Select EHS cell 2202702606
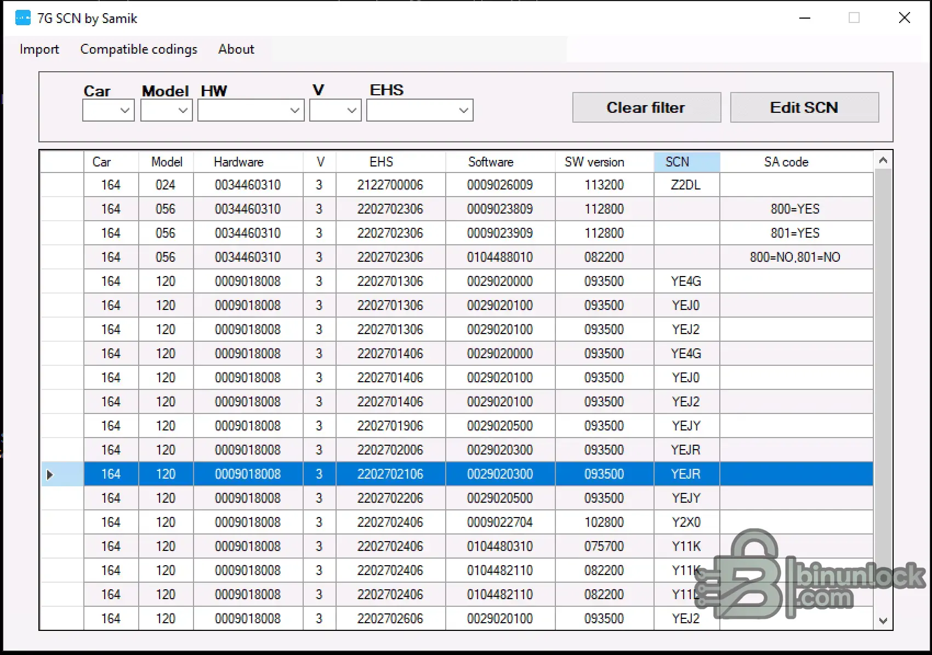This screenshot has height=655, width=932. [x=391, y=619]
